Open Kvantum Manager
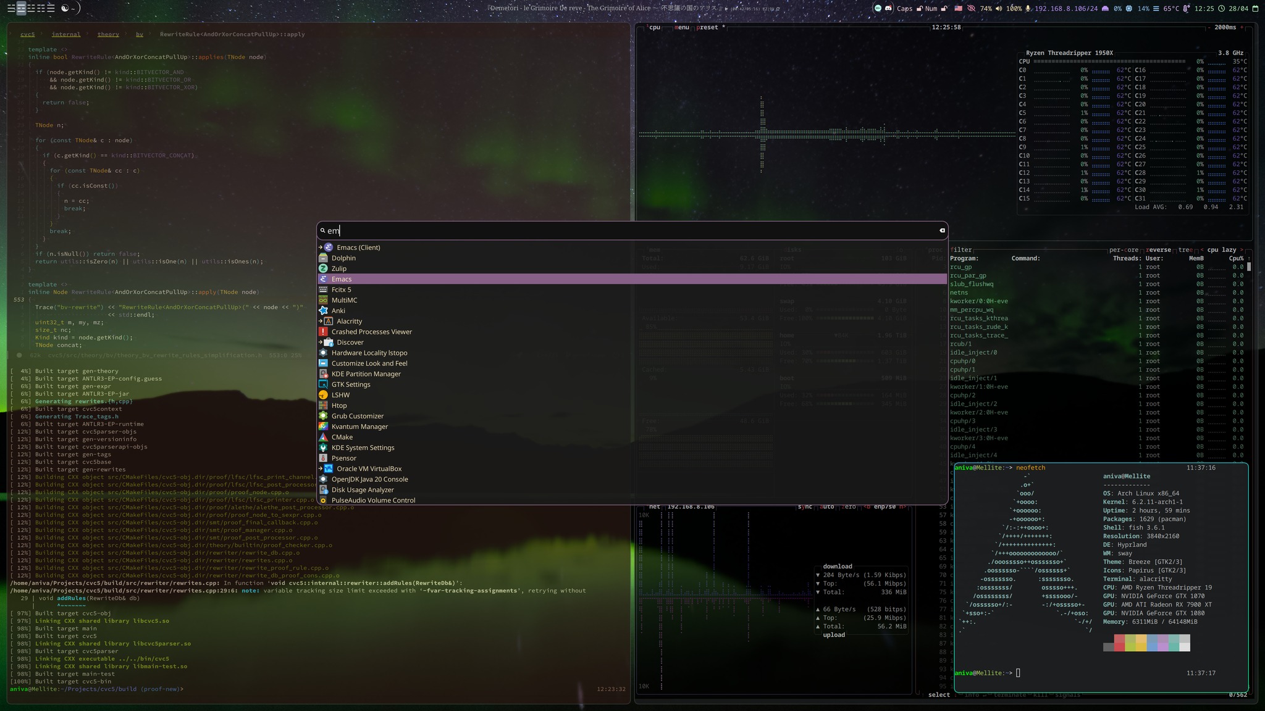This screenshot has width=1265, height=711. click(632, 426)
